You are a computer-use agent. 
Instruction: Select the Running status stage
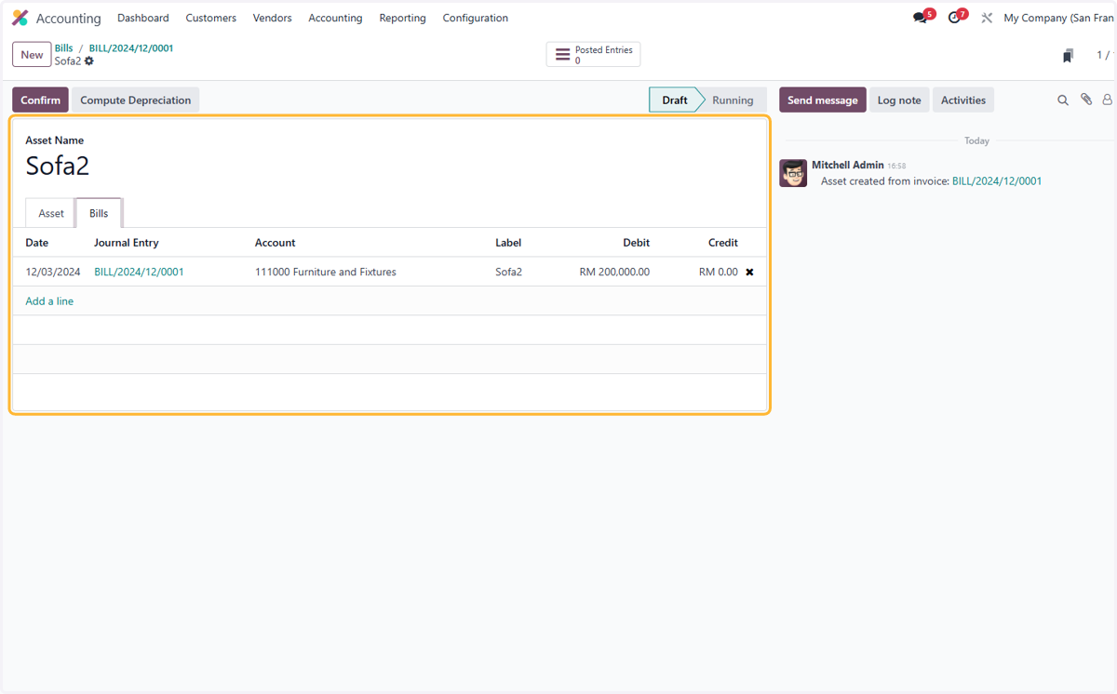tap(733, 100)
